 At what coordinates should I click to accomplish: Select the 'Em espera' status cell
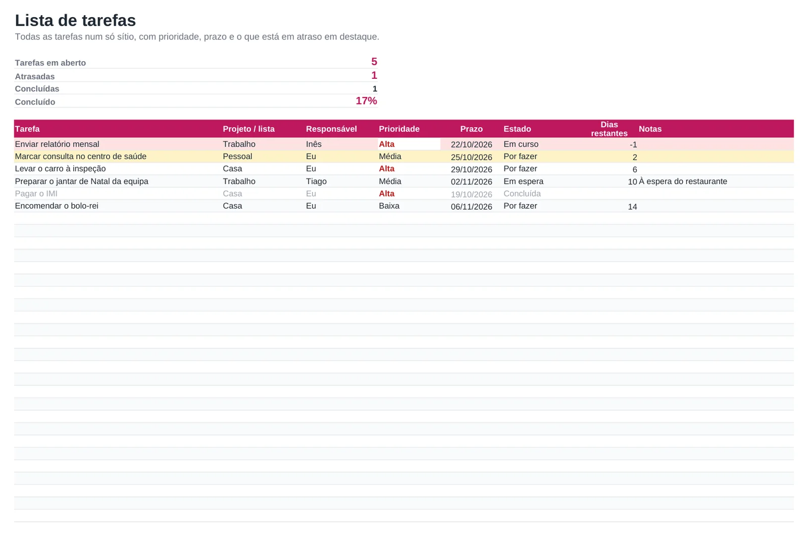click(x=523, y=181)
